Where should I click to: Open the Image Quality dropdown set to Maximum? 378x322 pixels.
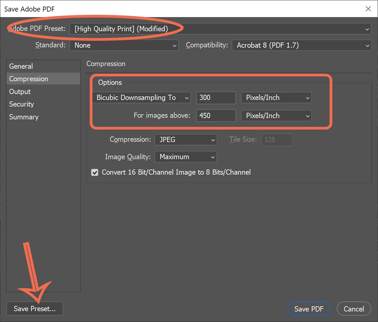pyautogui.click(x=186, y=157)
